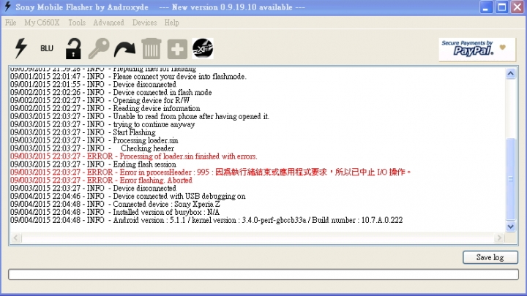Minimize the Sony Mobile Flasher window
The image size is (527, 296).
point(486,7)
